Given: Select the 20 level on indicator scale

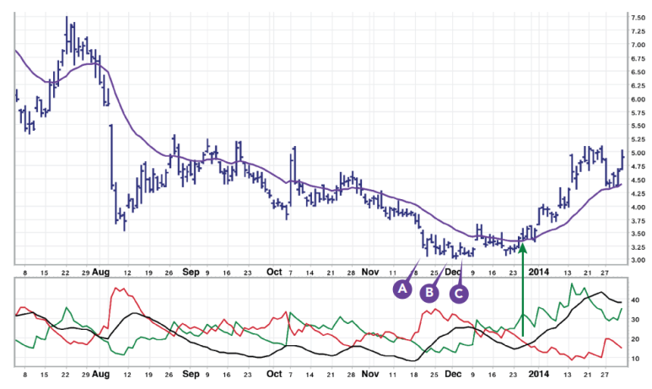Looking at the screenshot, I should pyautogui.click(x=635, y=339).
